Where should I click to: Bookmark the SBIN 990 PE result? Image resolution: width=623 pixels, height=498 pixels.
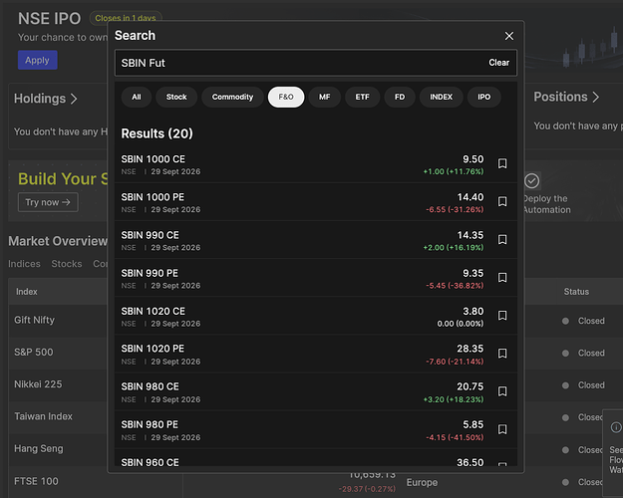[502, 278]
